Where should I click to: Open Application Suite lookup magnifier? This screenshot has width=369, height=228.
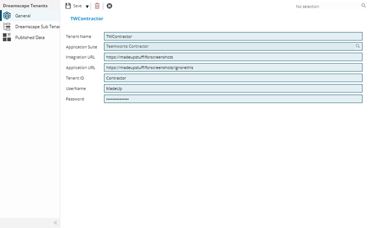click(358, 46)
